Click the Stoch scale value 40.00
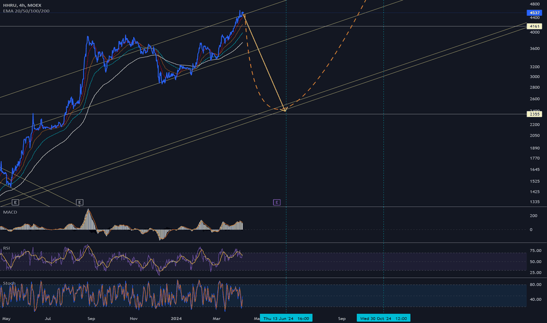Image resolution: width=547 pixels, height=323 pixels. 535,300
